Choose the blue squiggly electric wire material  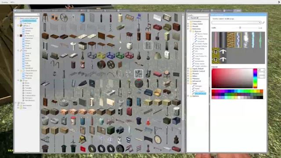click(238, 40)
